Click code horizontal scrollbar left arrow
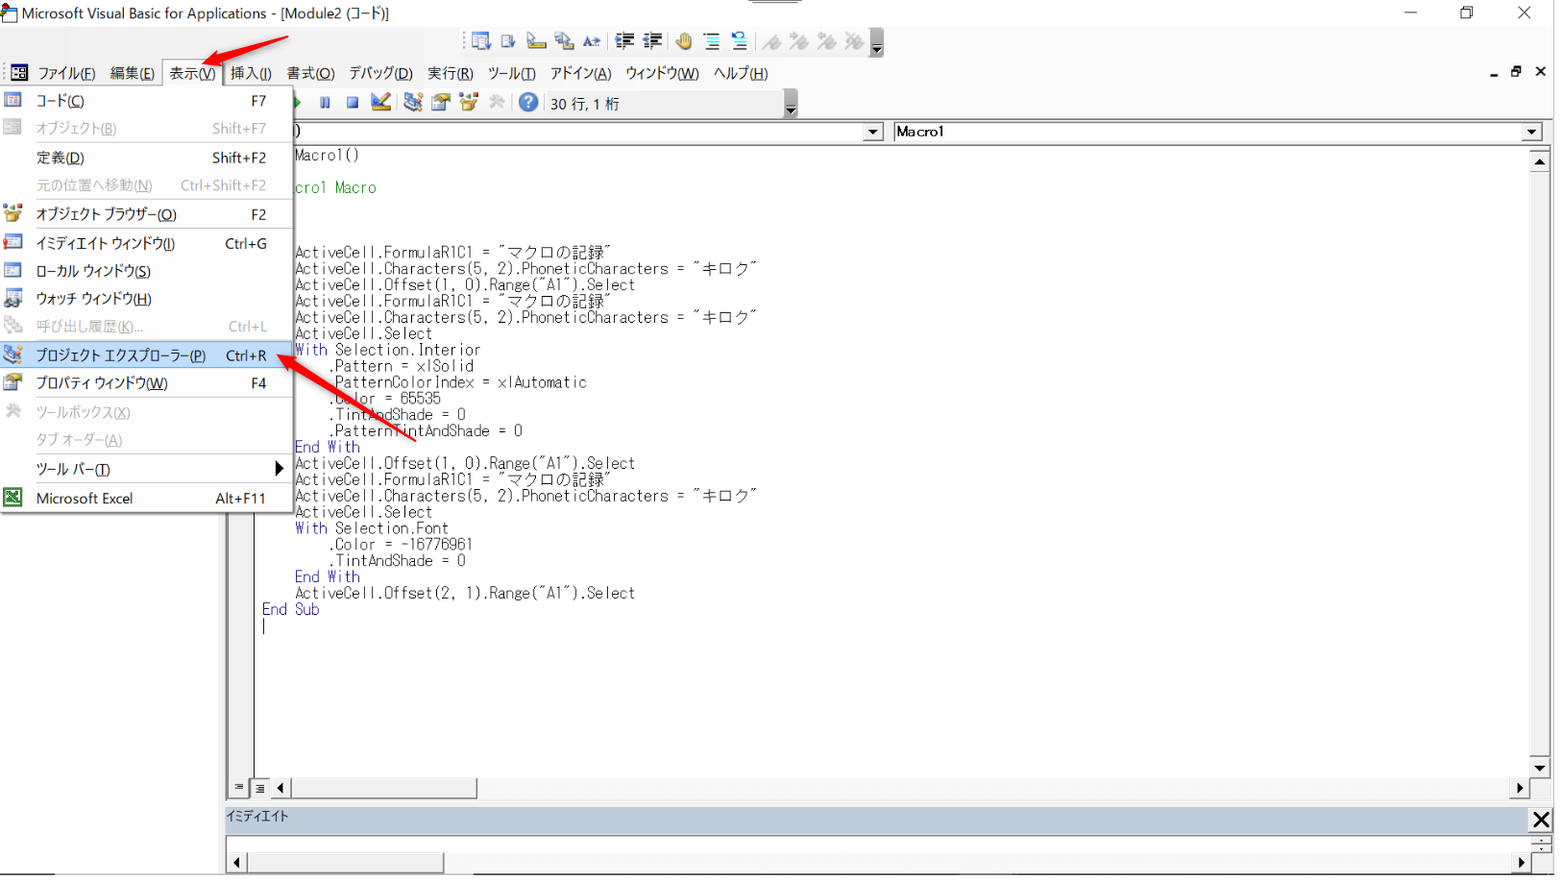The height and width of the screenshot is (880, 1562). tap(281, 788)
